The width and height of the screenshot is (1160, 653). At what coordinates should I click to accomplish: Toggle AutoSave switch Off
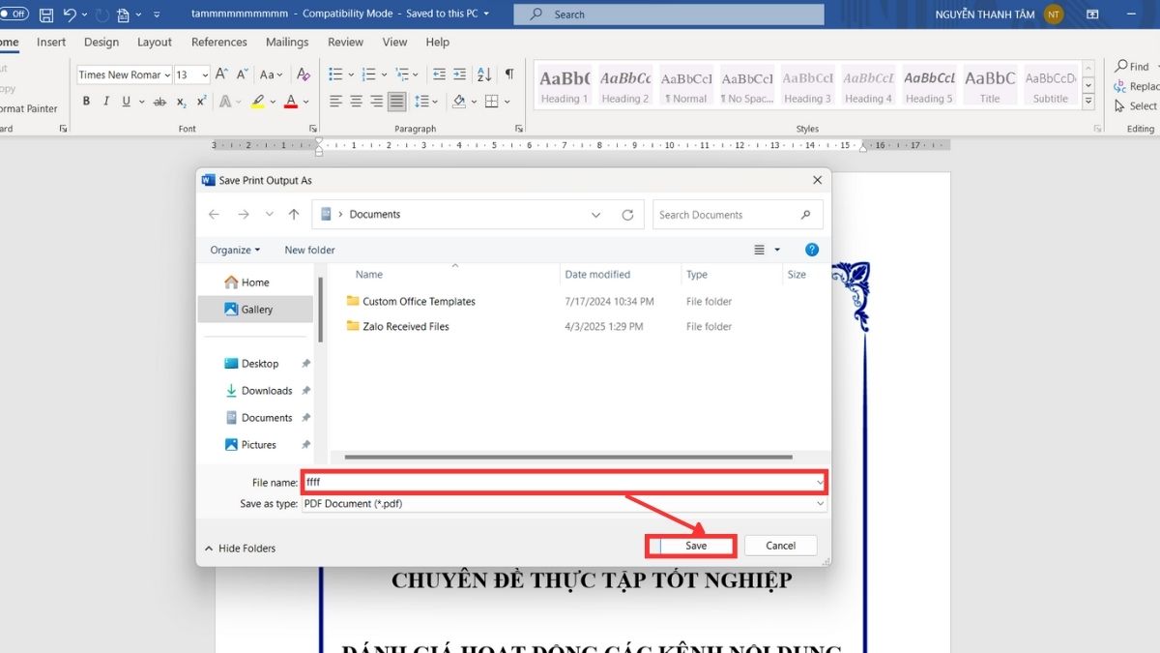pyautogui.click(x=14, y=15)
